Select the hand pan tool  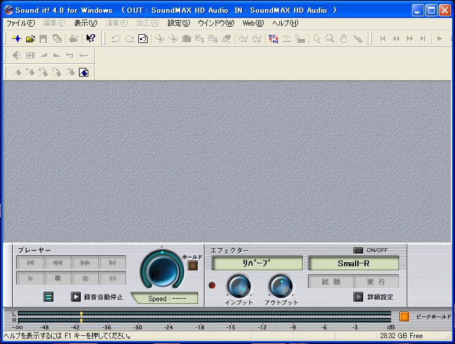click(344, 39)
